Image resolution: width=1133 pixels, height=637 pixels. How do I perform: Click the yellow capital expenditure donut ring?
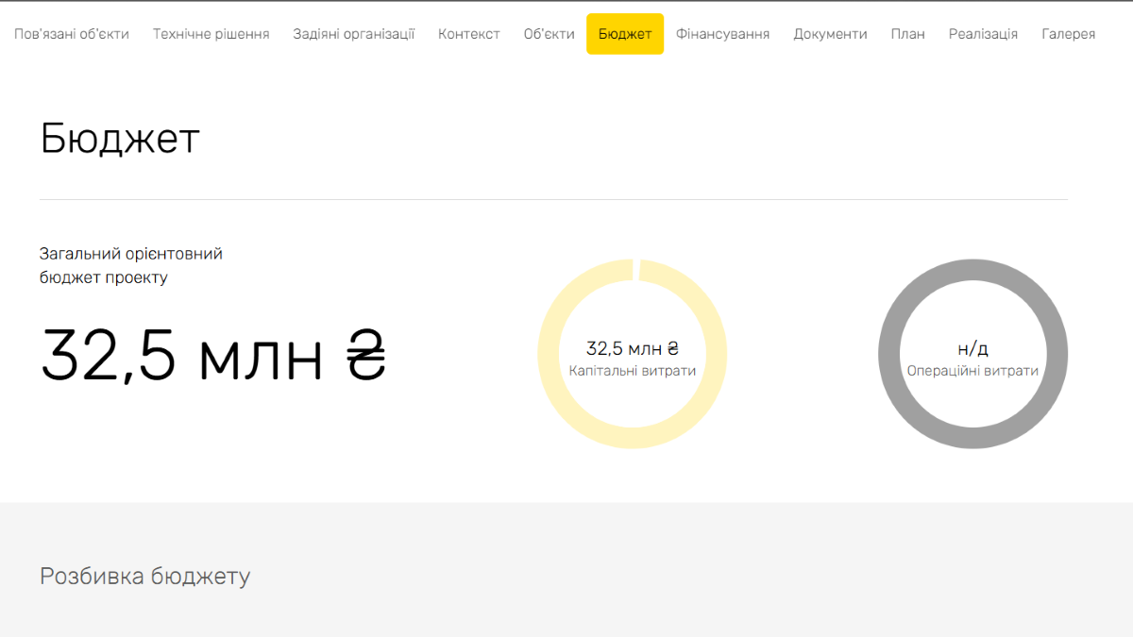click(x=550, y=354)
